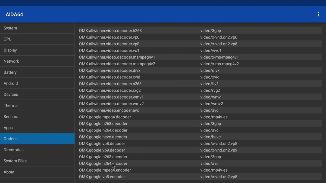Screen dimensions: 326x183
Task: Click OMX.google.vp9.decoder entry
Action: (200, 150)
